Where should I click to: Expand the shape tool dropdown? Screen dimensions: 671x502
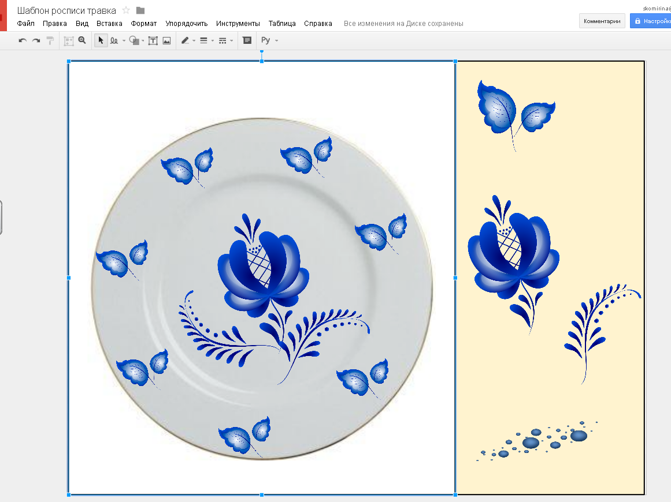click(143, 41)
